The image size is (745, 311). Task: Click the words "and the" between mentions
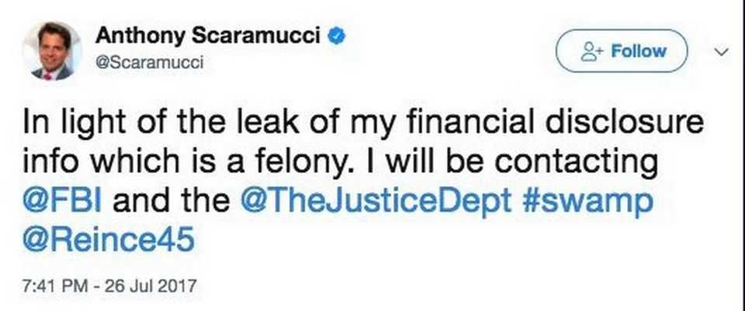(174, 201)
